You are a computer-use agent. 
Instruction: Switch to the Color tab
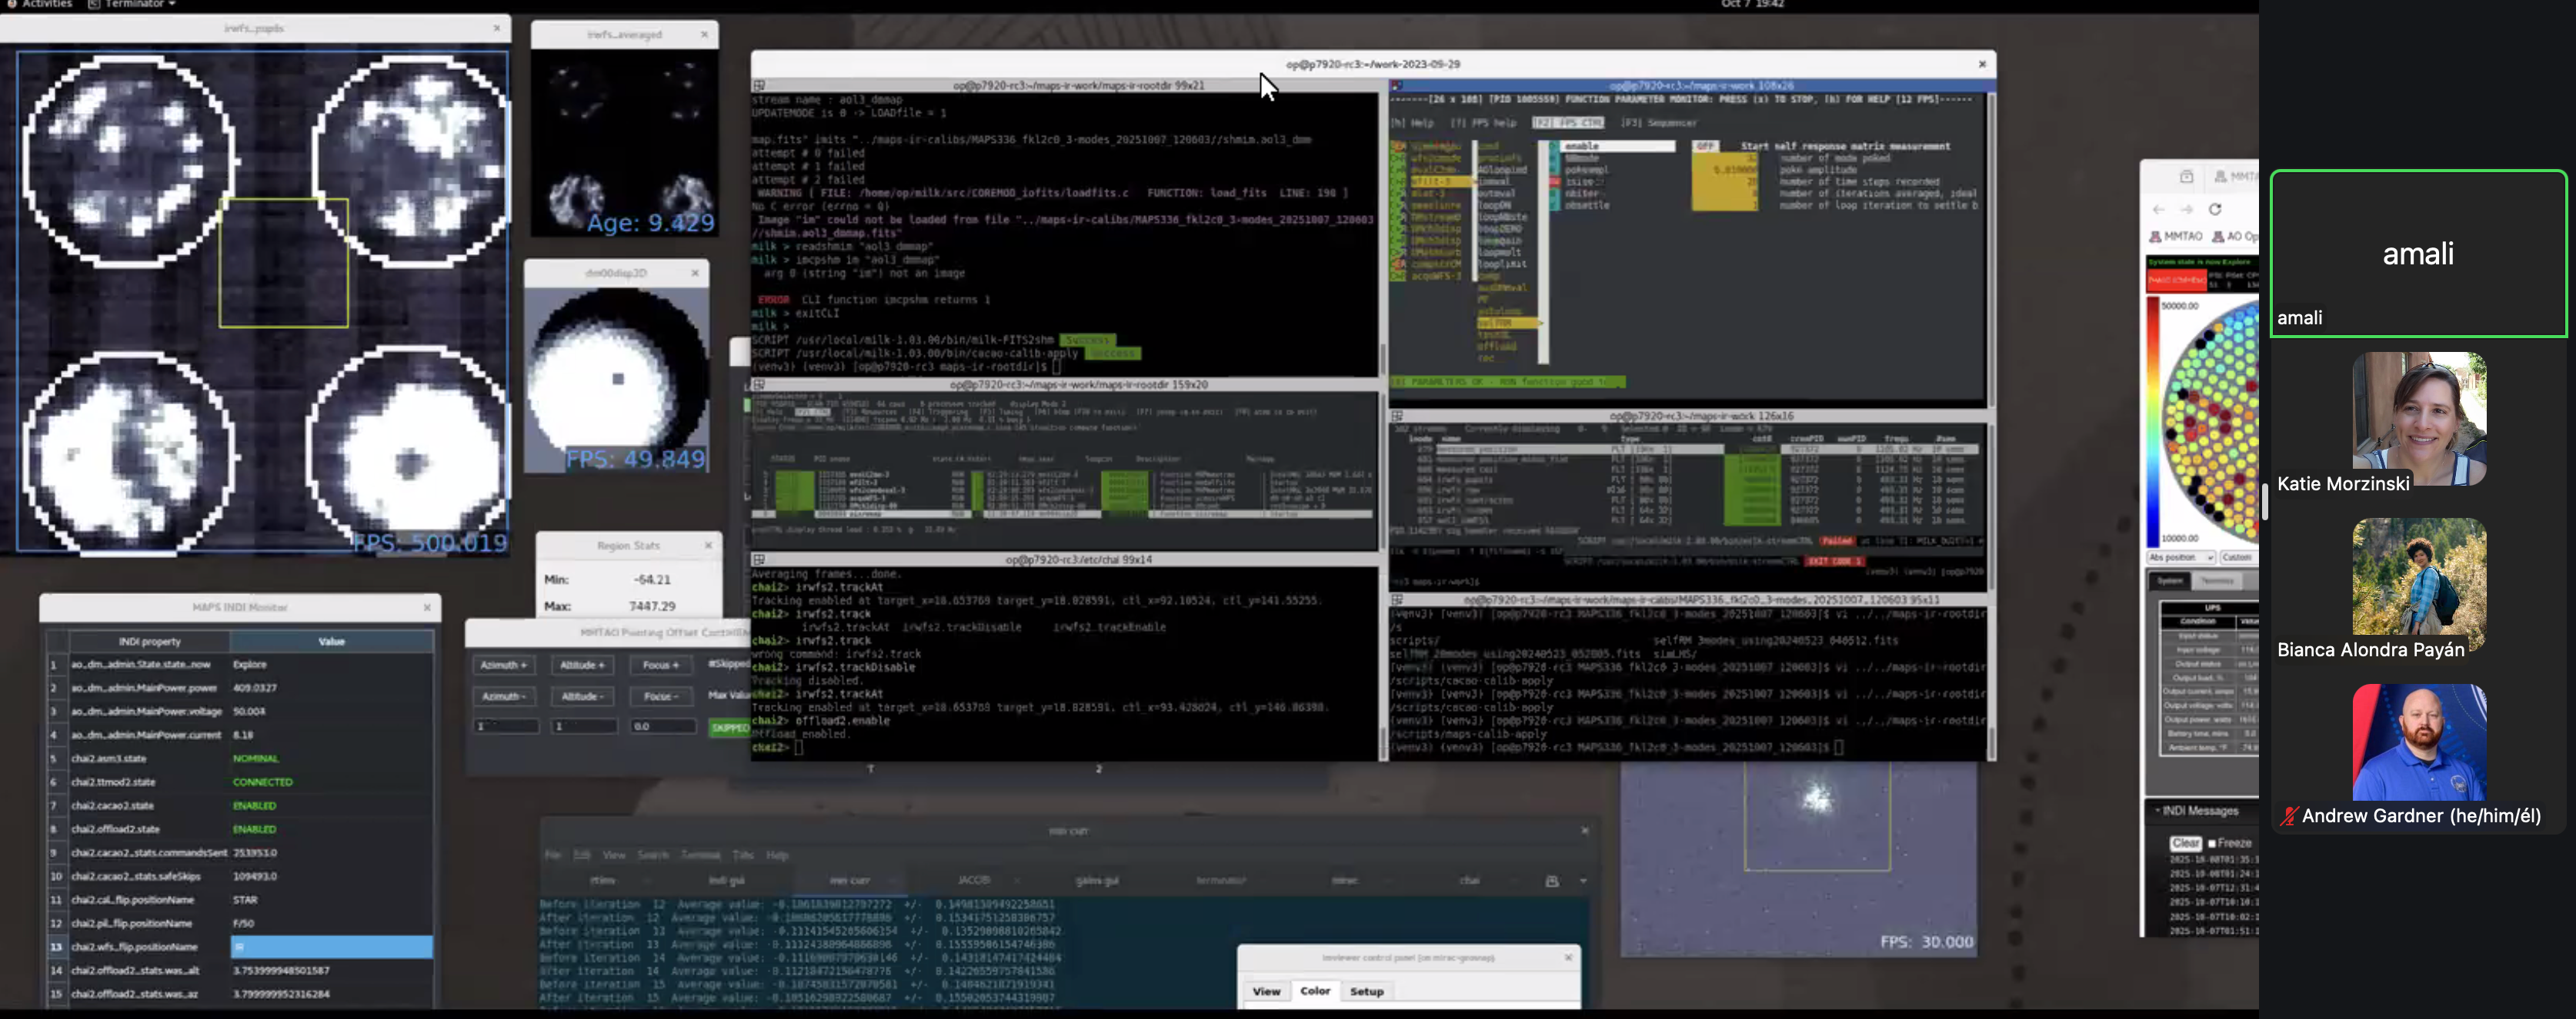[x=1314, y=991]
